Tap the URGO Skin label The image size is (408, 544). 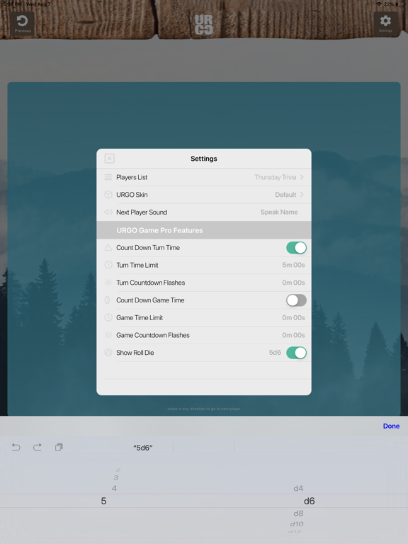coord(132,195)
